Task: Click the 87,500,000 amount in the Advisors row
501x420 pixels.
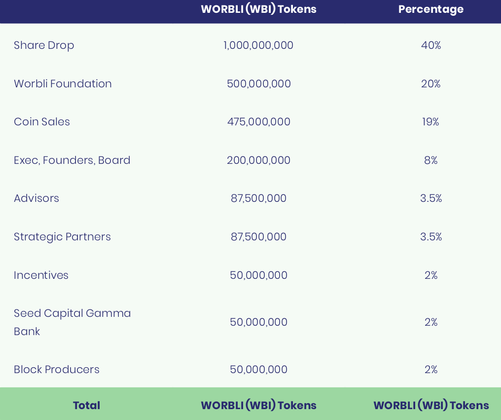Action: tap(258, 198)
